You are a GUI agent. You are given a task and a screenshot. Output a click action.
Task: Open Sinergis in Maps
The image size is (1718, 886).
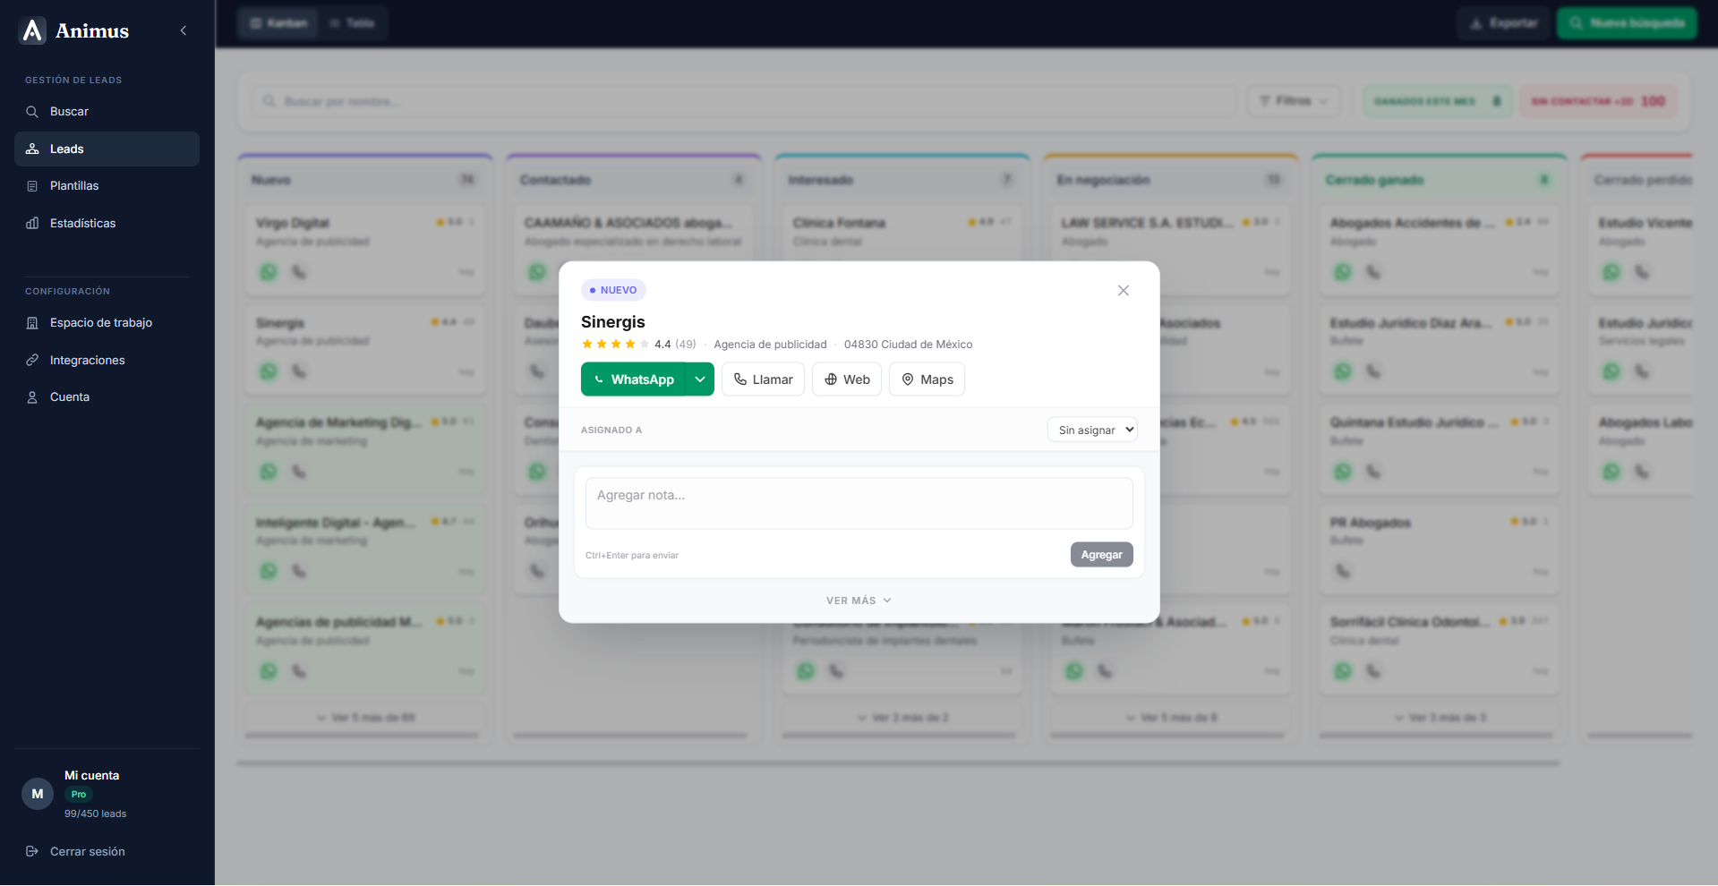pyautogui.click(x=927, y=379)
